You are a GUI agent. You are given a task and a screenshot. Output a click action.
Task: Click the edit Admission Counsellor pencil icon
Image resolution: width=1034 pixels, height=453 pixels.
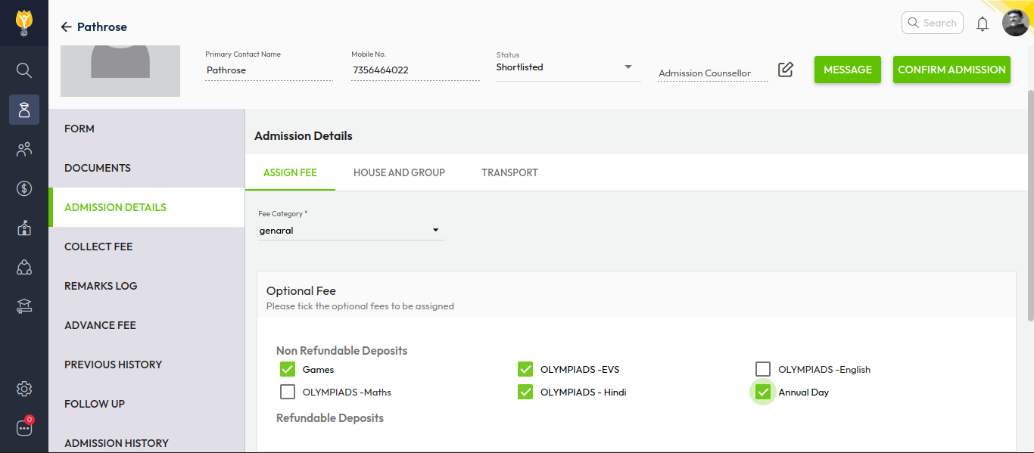coord(786,70)
